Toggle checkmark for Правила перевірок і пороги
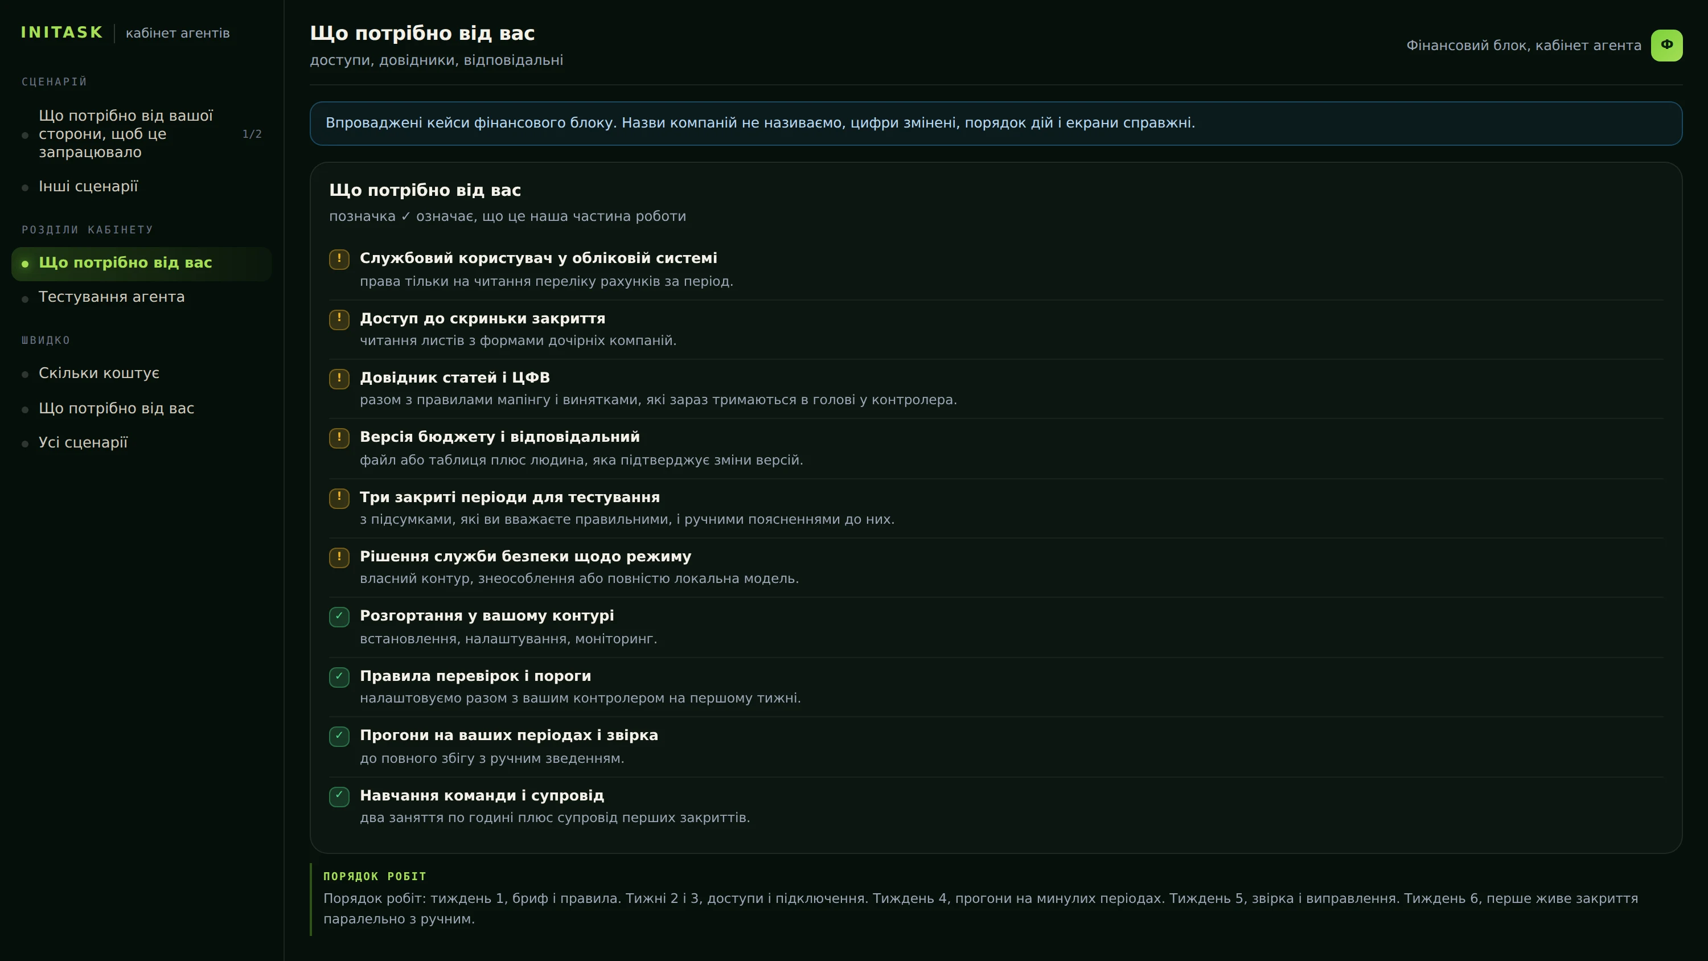The image size is (1708, 961). pos(339,676)
